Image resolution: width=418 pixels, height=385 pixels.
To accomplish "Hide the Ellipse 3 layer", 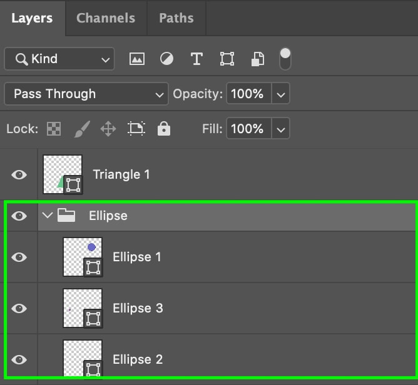I will point(19,309).
